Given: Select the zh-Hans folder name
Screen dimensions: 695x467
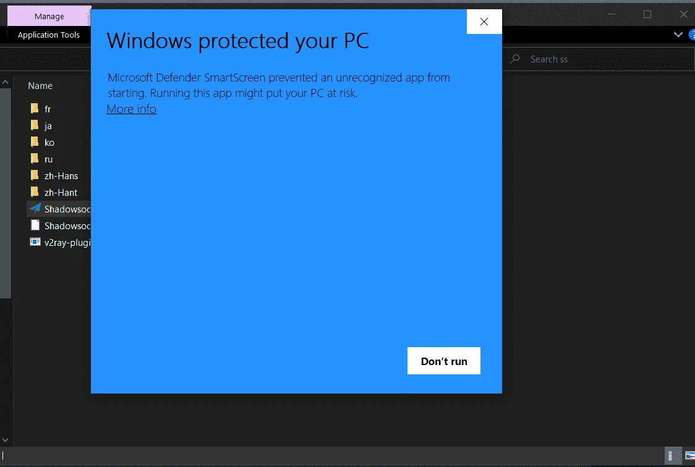Looking at the screenshot, I should tap(61, 175).
